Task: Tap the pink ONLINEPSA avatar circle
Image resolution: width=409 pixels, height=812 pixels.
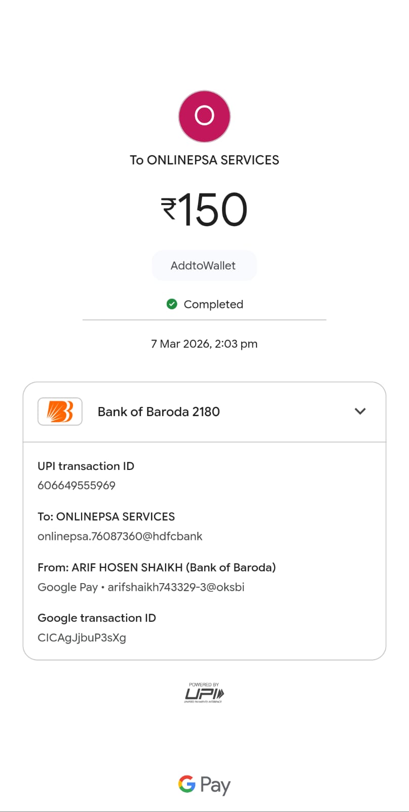Action: coord(204,116)
